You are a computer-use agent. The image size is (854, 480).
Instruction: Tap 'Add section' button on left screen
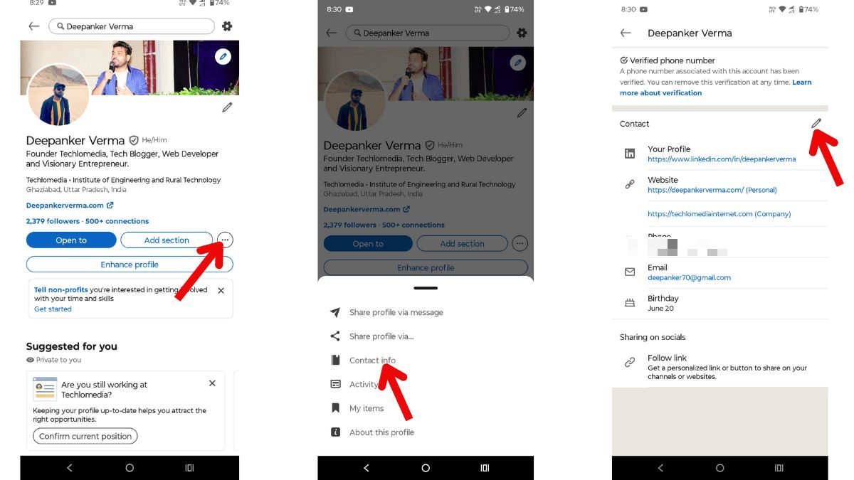167,240
